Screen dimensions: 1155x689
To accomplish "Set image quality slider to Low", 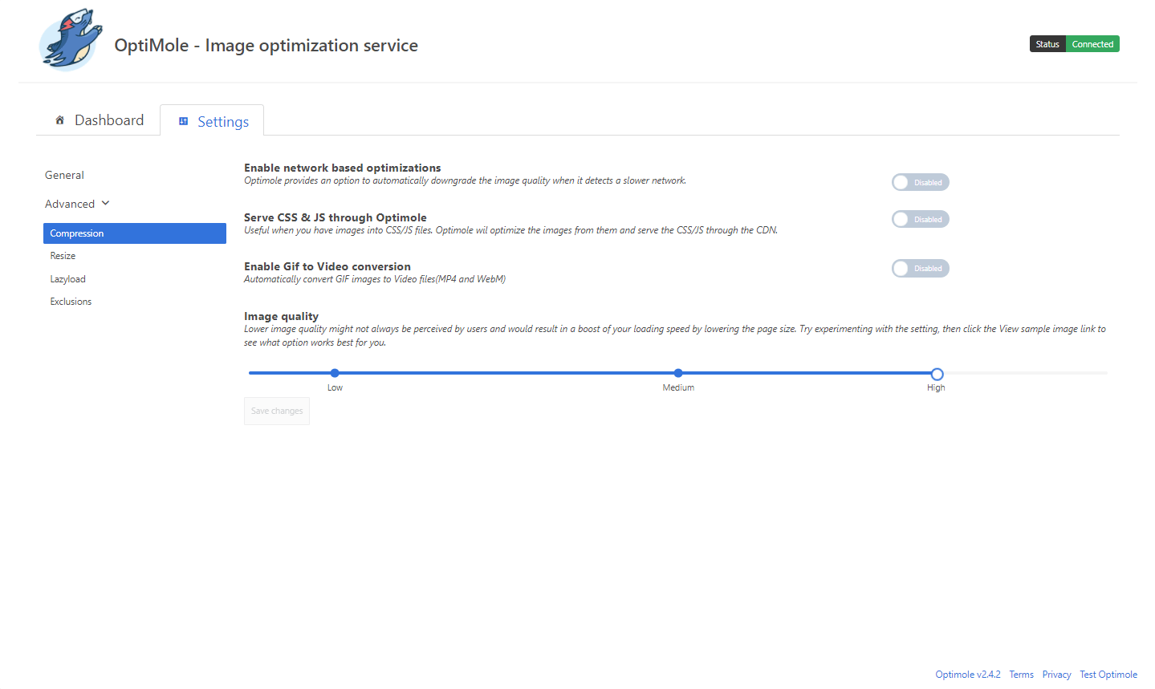I will [335, 373].
